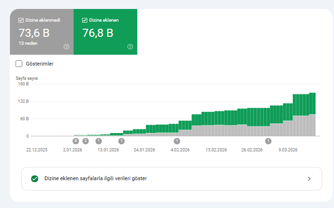The width and height of the screenshot is (334, 208).
Task: Select the green 76,8 B indexed card
Action: (x=106, y=32)
